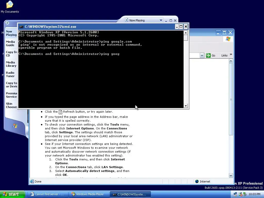Click the green Go arrow in Internet Explorer
Viewport: 264px width, 198px height.
click(208, 55)
